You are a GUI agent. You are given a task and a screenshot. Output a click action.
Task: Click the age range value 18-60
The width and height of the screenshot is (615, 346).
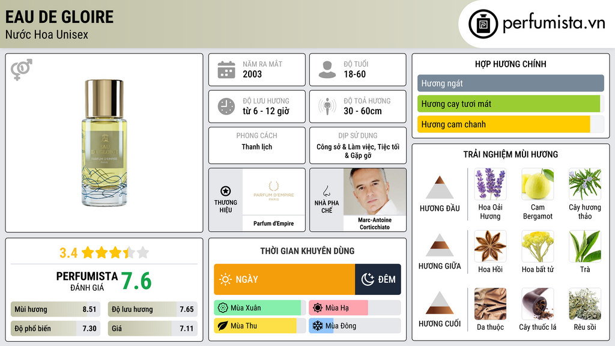(x=354, y=74)
